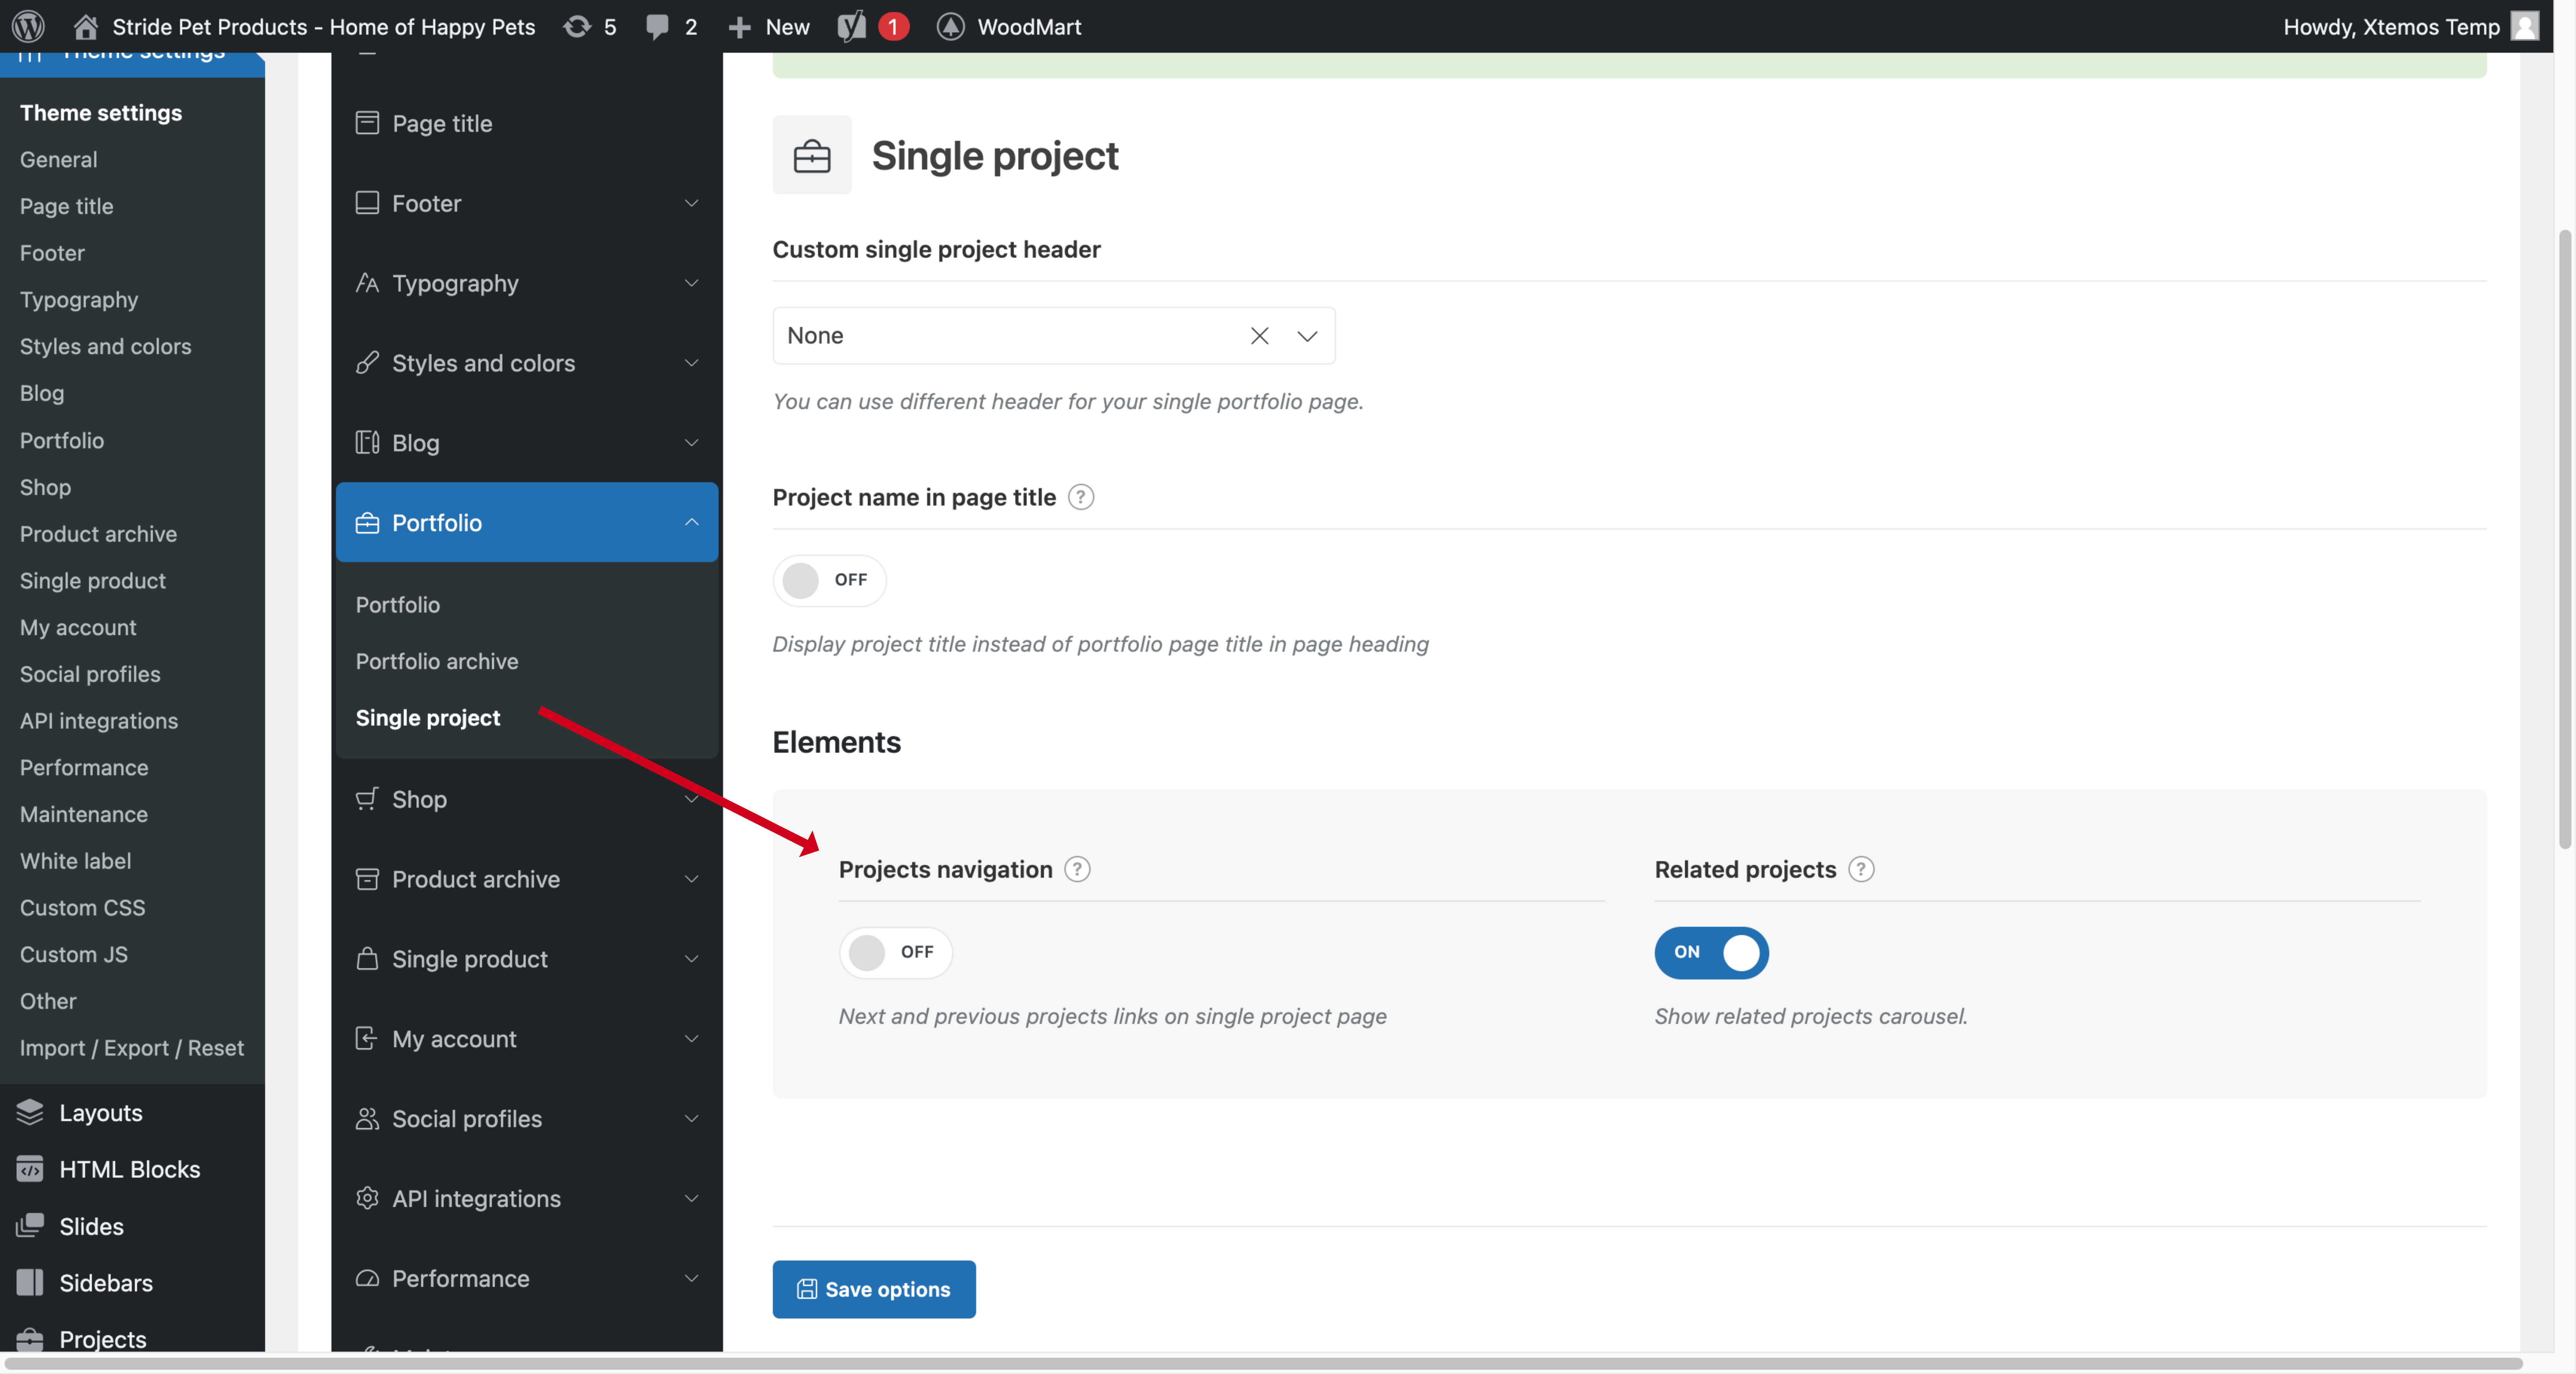Screen dimensions: 2576x1374
Task: Click Save options button
Action: 874,1289
